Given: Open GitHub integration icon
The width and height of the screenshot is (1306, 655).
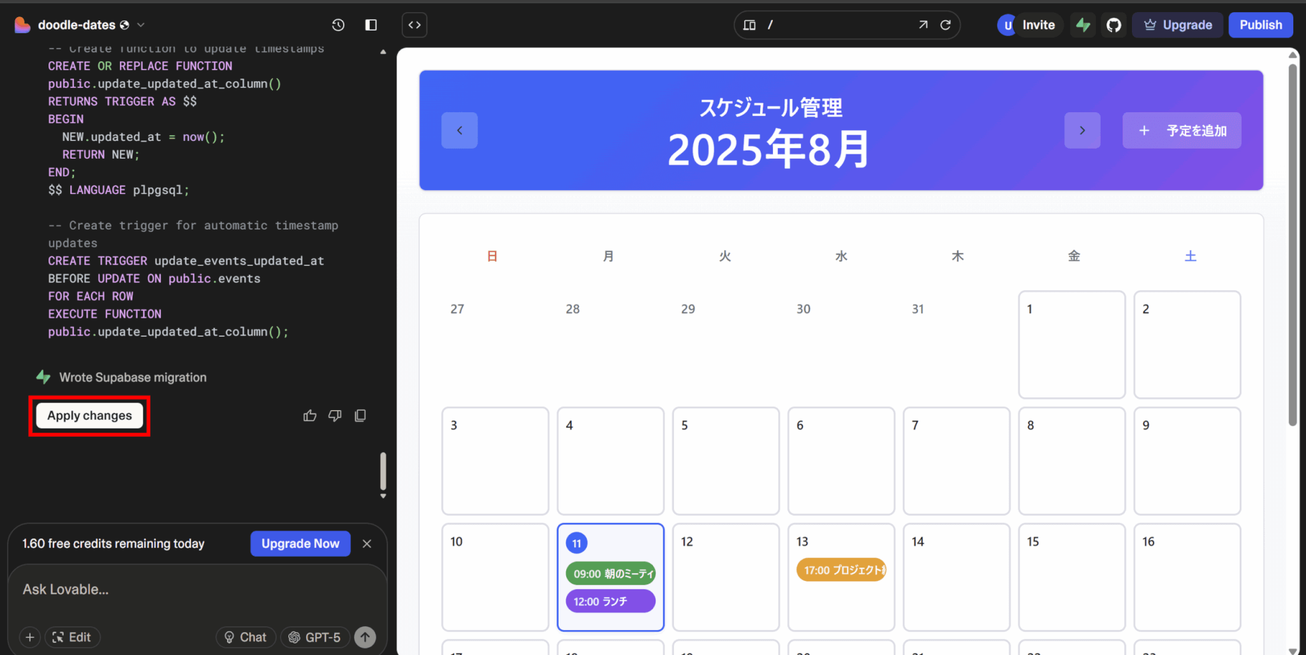Looking at the screenshot, I should point(1113,25).
